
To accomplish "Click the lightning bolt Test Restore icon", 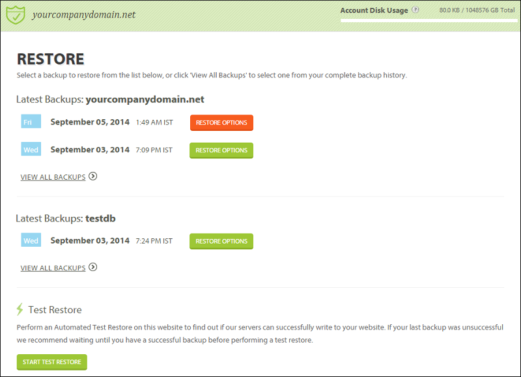I will click(x=21, y=310).
